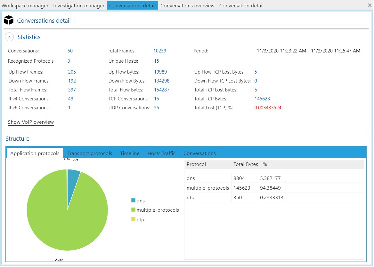Open the Timeline structure tab
Image resolution: width=374 pixels, height=267 pixels.
coord(130,153)
